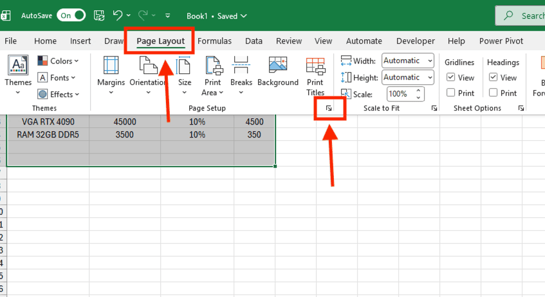Expand the Undo history dropdown arrow

128,15
